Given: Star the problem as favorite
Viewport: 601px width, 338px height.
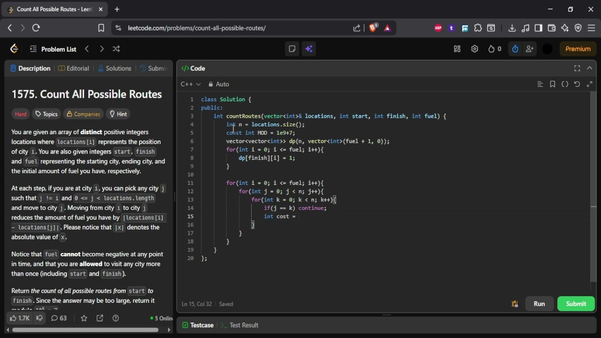Looking at the screenshot, I should click(x=84, y=318).
